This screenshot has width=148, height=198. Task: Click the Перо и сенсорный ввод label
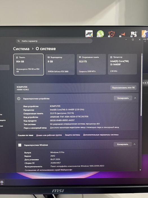coord(35,128)
